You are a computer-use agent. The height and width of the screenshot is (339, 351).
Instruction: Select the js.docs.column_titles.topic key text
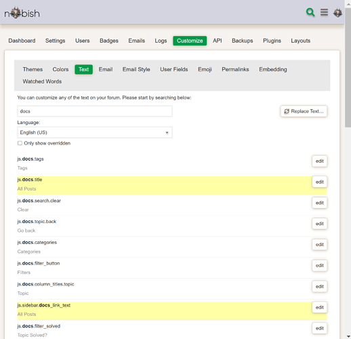tap(45, 284)
